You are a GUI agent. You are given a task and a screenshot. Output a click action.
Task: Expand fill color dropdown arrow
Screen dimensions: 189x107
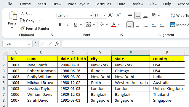[x=107, y=25]
